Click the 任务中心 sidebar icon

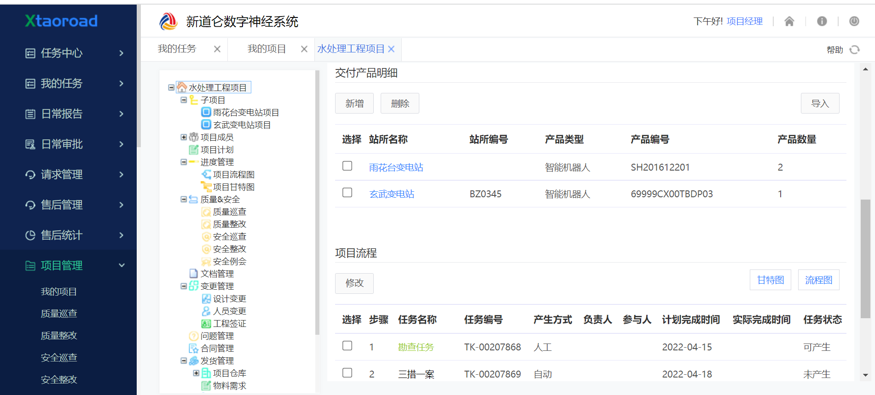coord(30,53)
